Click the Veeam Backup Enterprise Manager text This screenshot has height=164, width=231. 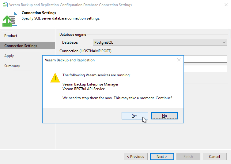(90, 84)
